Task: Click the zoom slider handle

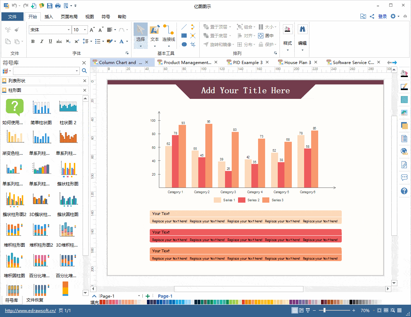Action: (324, 310)
